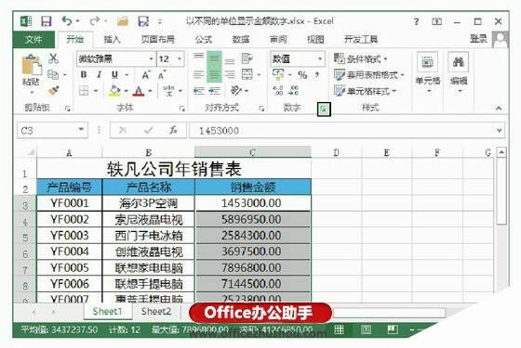The image size is (521, 348).
Task: Open the font name dropdown
Action: tap(151, 59)
